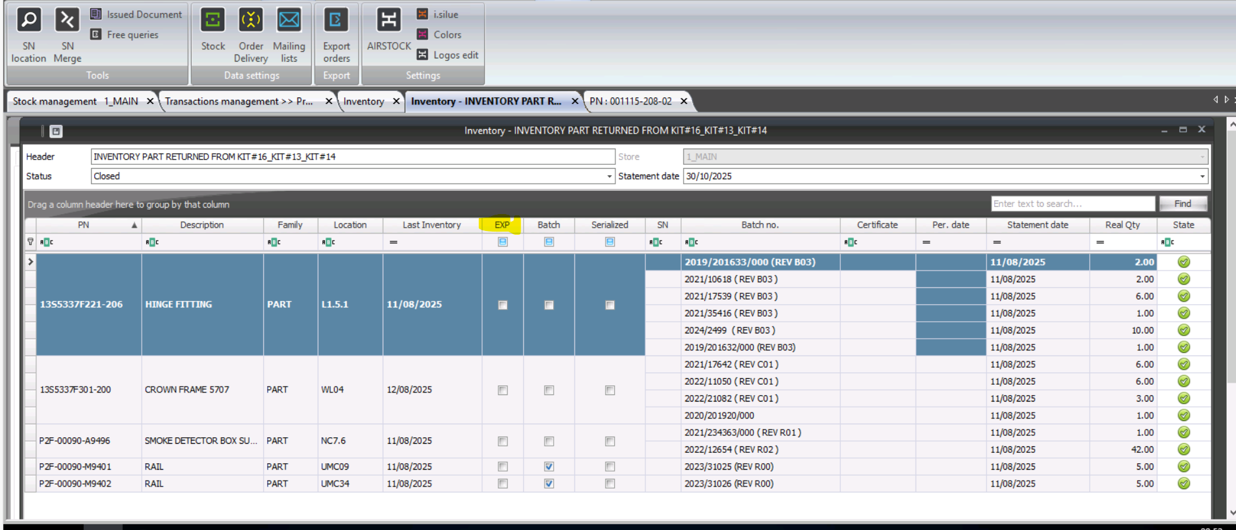Click the search text input field
1236x530 pixels.
pyautogui.click(x=1072, y=204)
